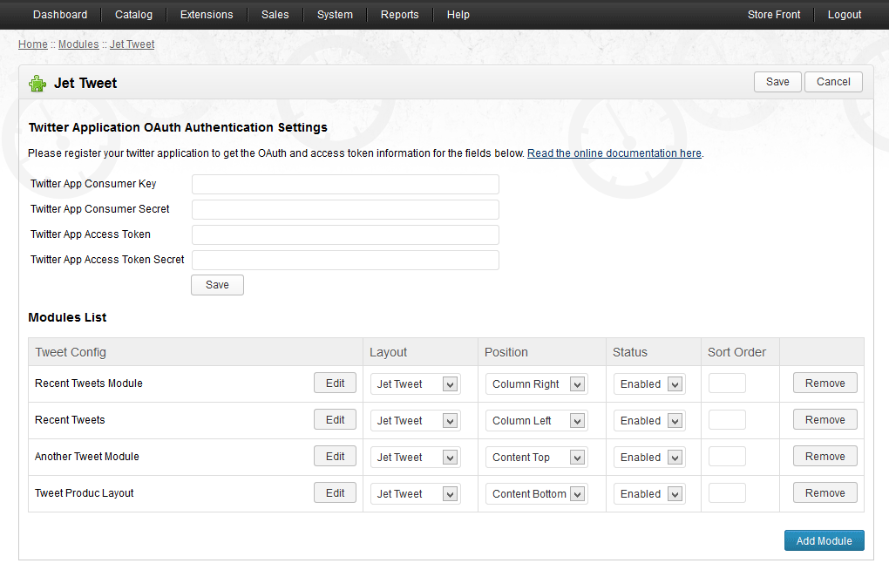Image resolution: width=889 pixels, height=570 pixels.
Task: Open the Content Bottom position dropdown
Action: [536, 493]
